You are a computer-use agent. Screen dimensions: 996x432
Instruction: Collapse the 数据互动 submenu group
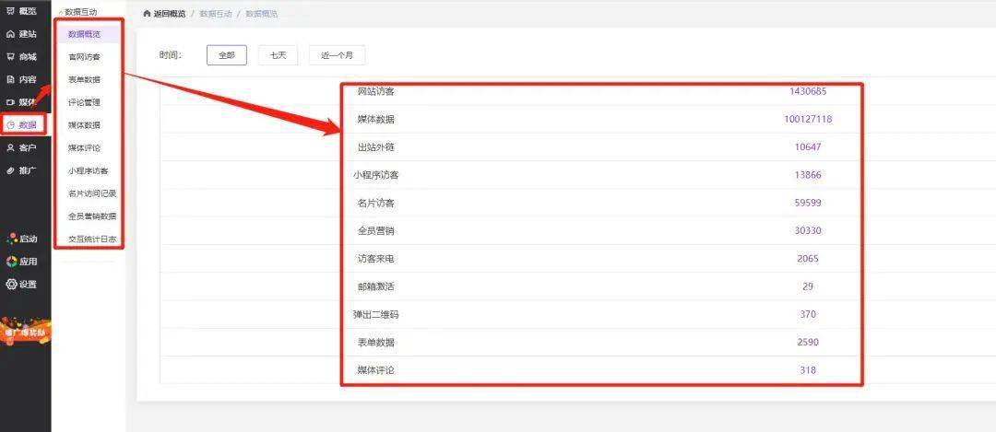pyautogui.click(x=78, y=12)
